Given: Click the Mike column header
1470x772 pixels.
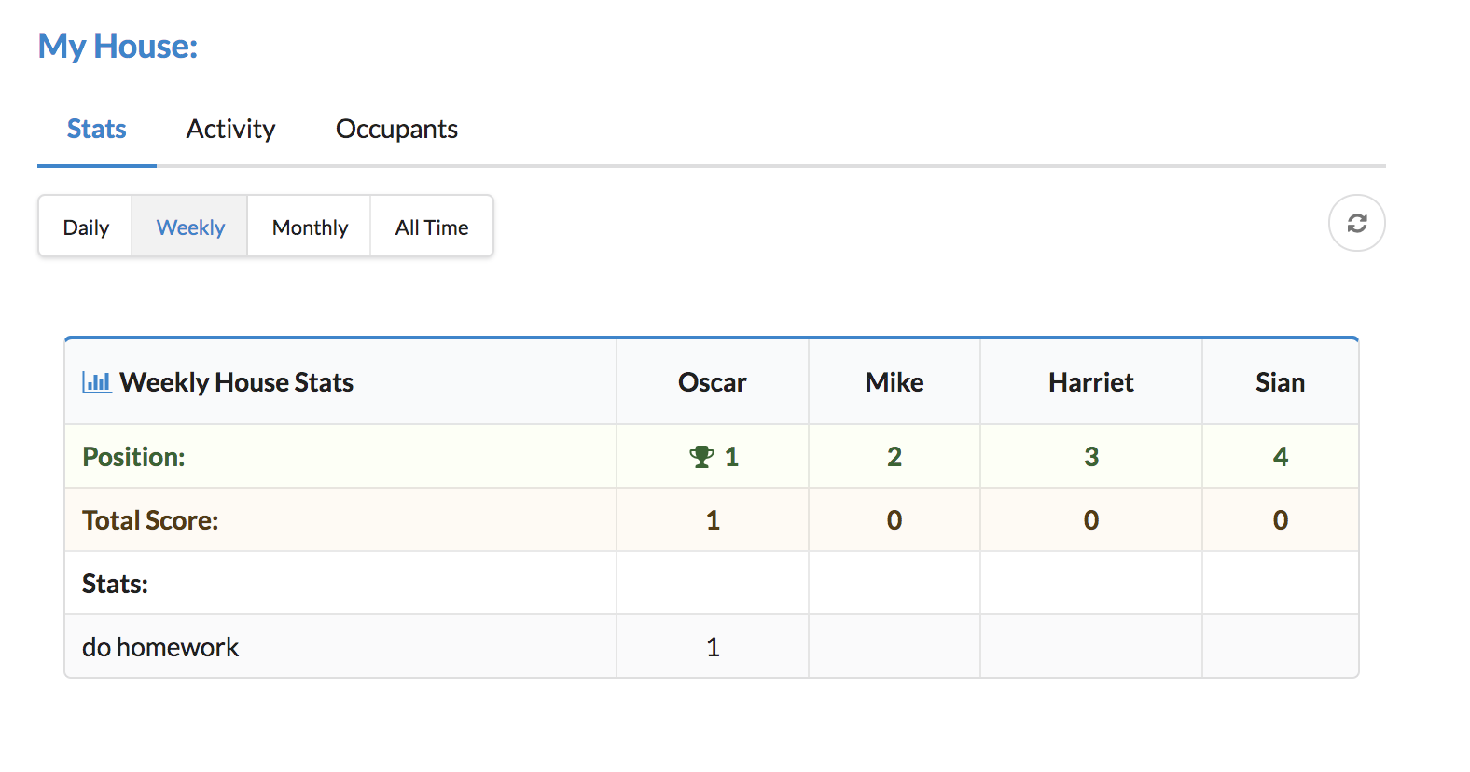Looking at the screenshot, I should 894,382.
